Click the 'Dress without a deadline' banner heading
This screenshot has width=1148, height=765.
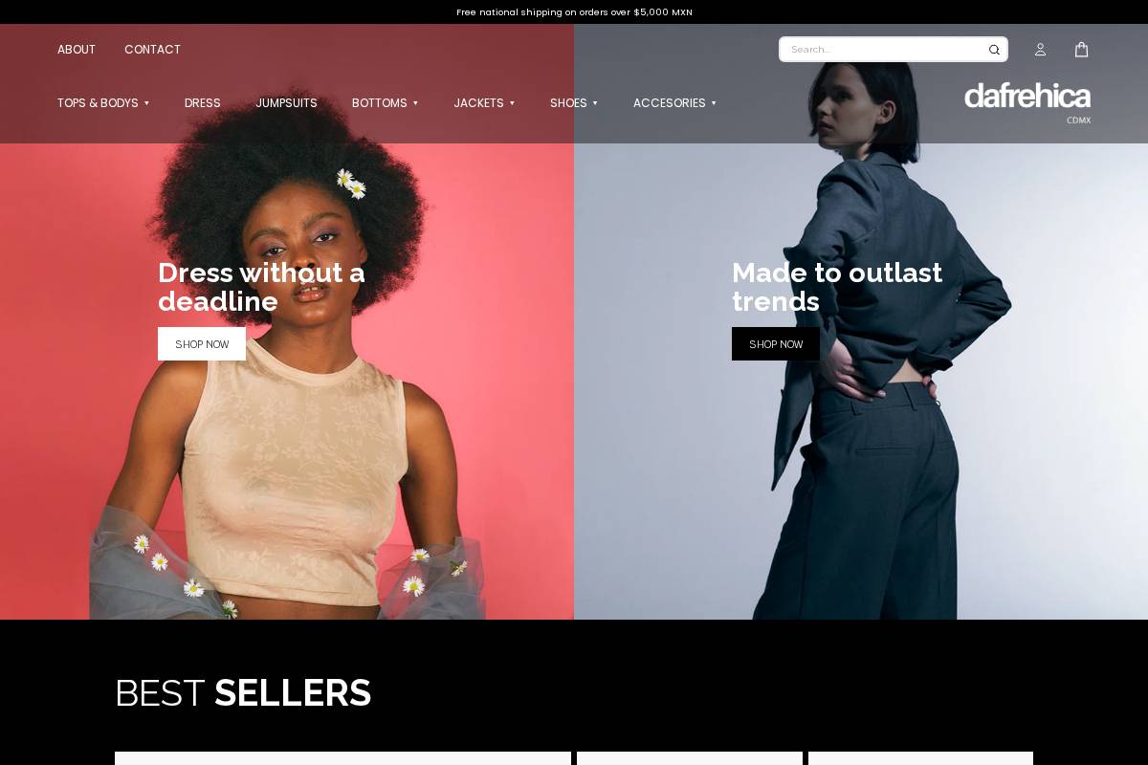(261, 287)
